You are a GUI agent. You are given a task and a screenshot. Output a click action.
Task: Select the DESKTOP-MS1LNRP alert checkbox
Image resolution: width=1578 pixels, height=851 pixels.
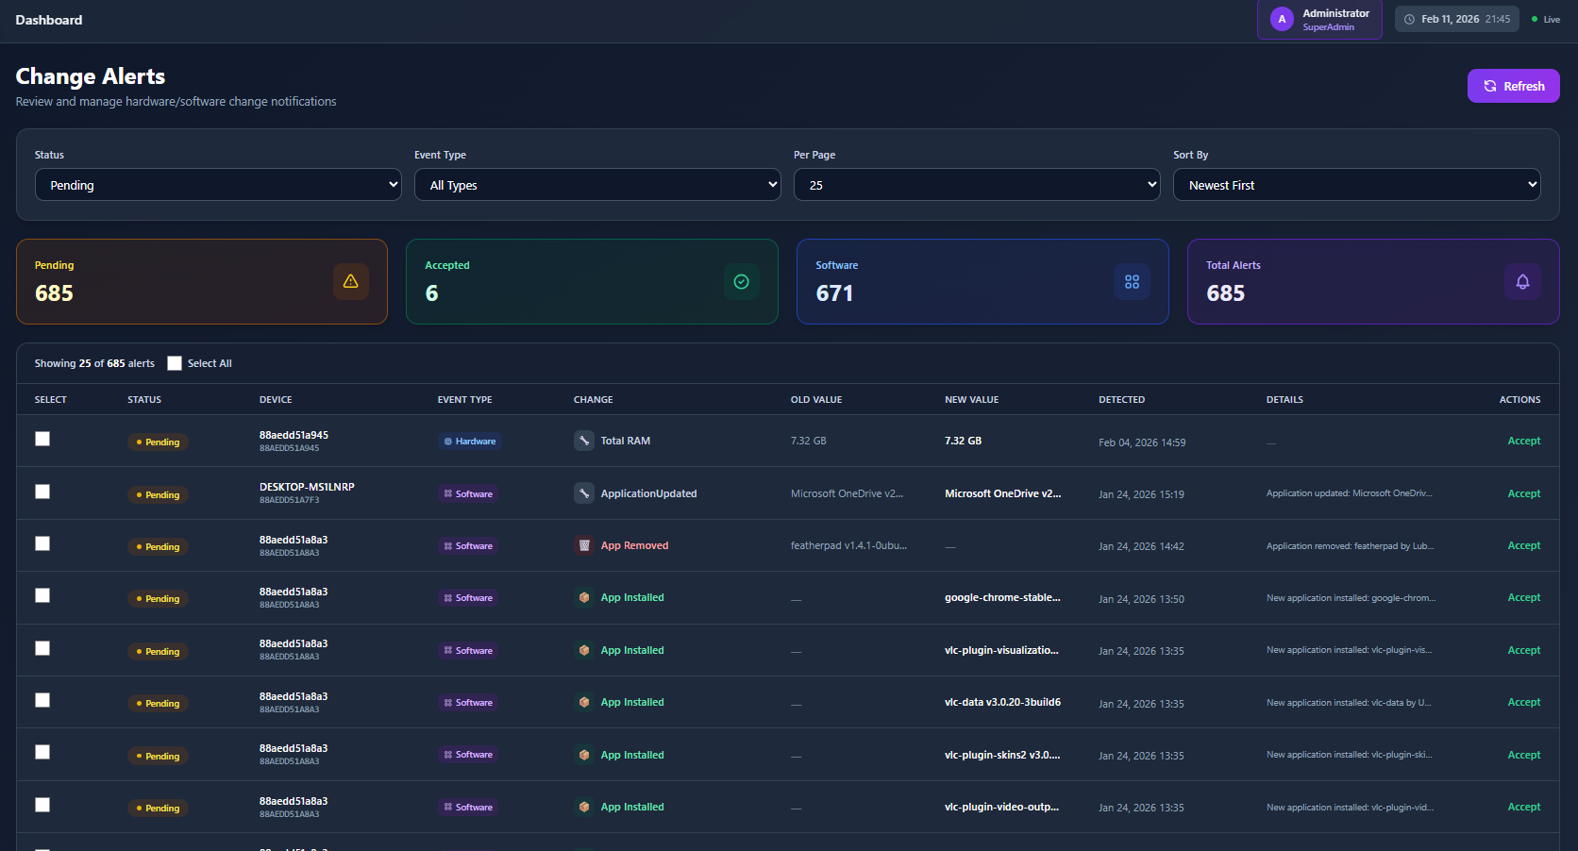pyautogui.click(x=42, y=492)
